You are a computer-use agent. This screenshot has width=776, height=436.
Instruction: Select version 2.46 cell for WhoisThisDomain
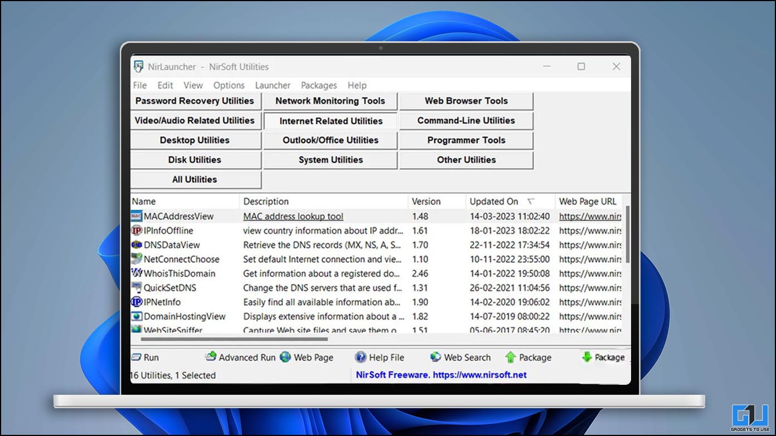(420, 273)
